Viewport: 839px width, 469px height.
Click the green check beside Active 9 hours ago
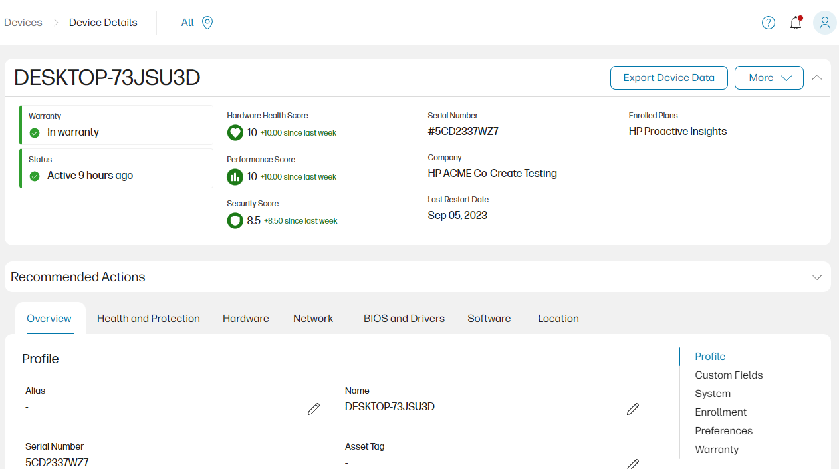point(34,176)
